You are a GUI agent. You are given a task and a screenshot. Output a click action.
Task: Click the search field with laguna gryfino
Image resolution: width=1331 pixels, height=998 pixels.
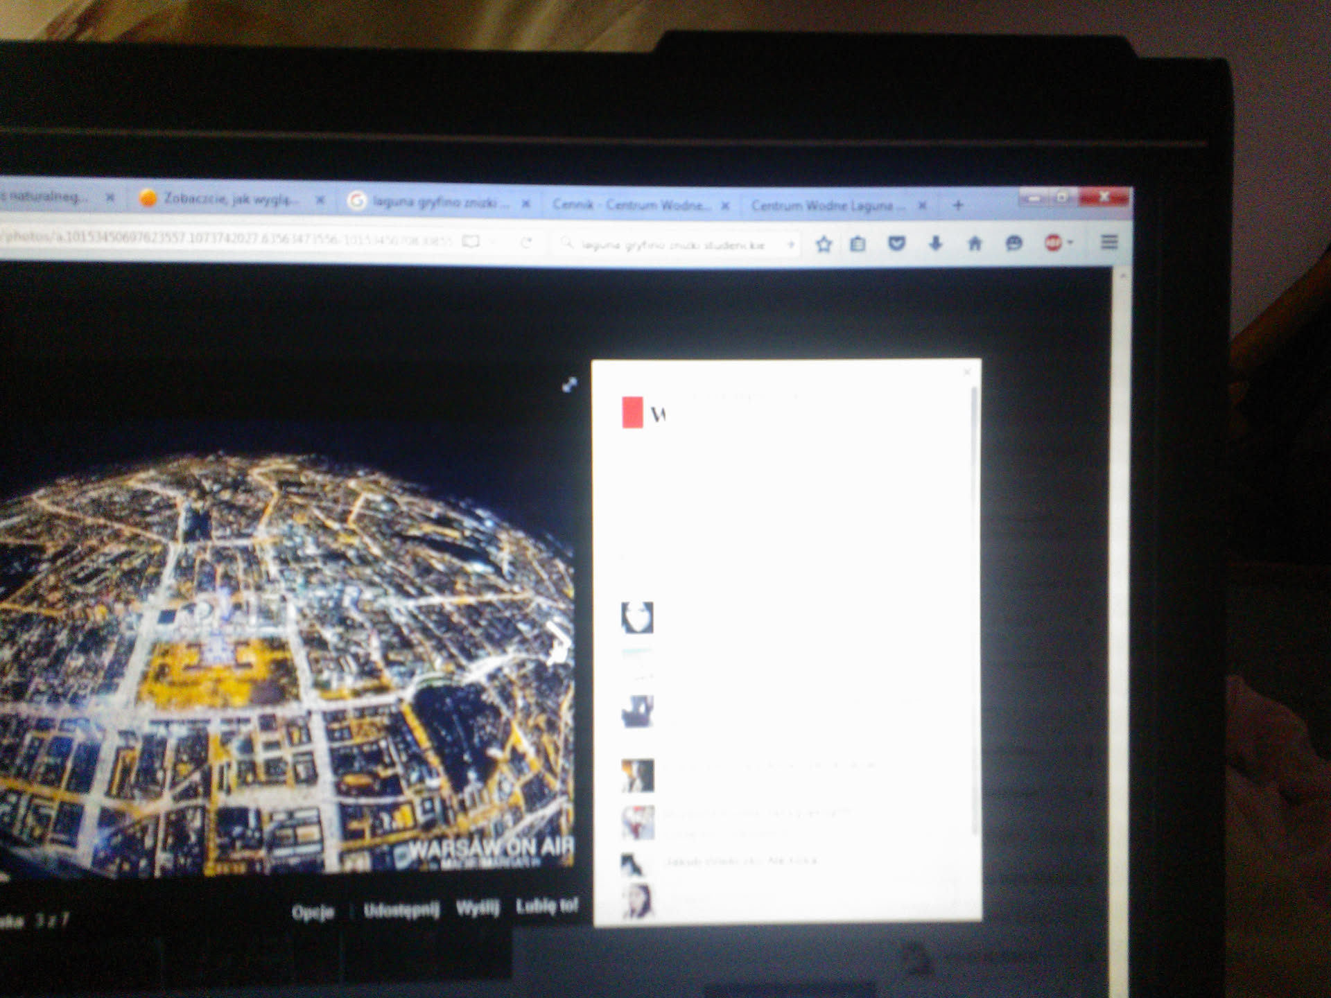pos(672,245)
